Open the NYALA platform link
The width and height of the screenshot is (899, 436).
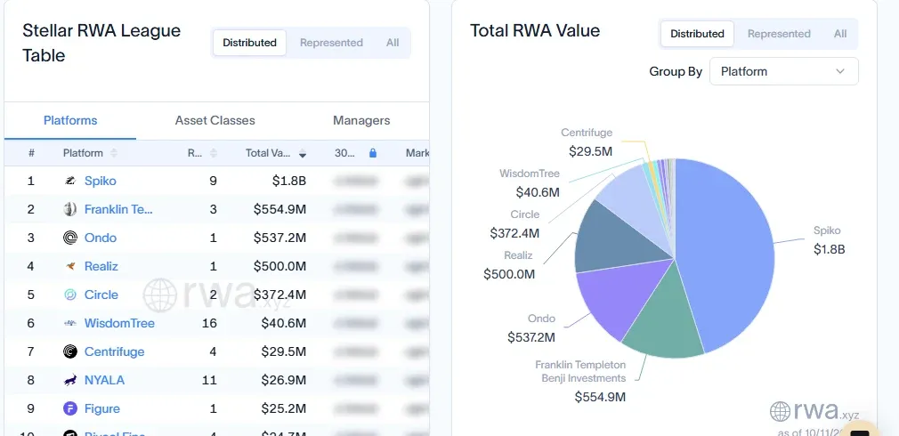point(104,380)
